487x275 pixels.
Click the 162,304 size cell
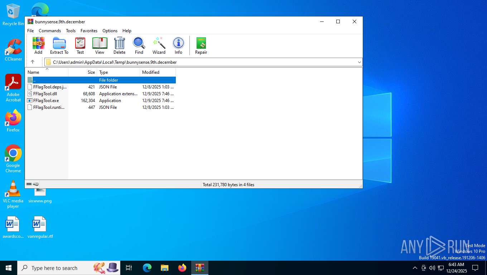[88, 101]
